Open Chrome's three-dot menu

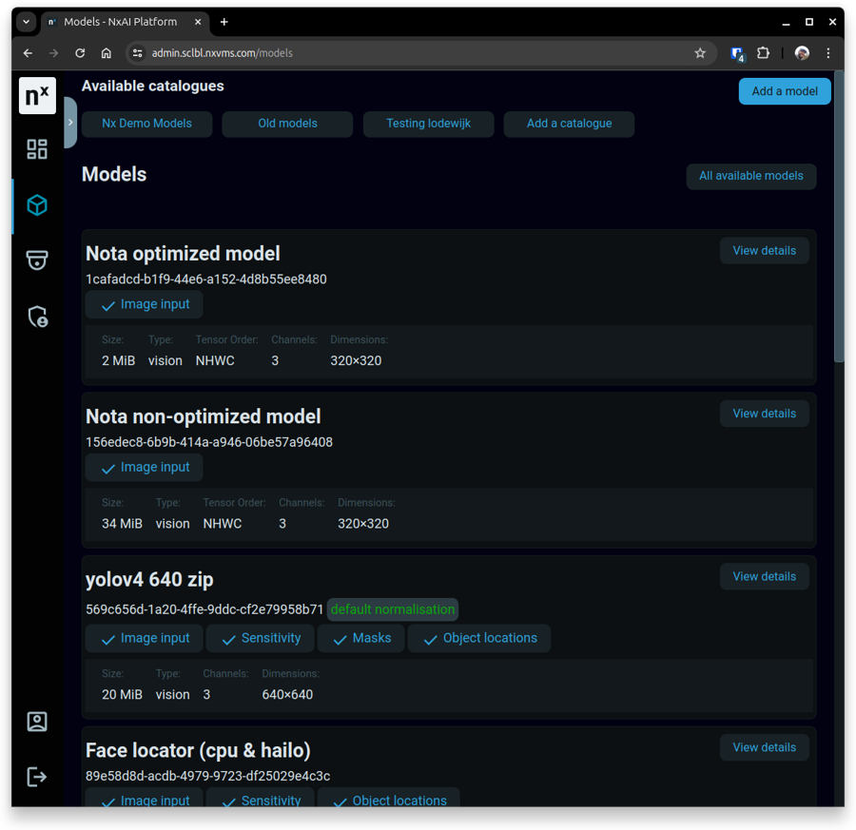pyautogui.click(x=828, y=53)
